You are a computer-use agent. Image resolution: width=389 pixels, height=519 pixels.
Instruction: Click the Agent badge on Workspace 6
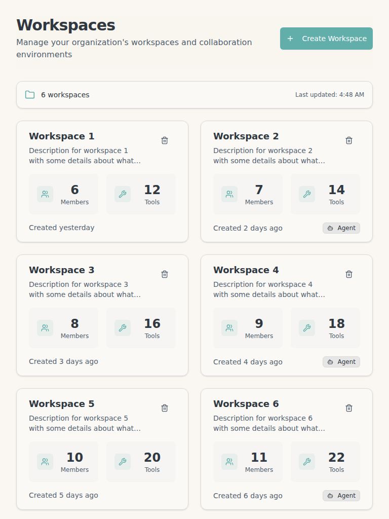pos(341,496)
